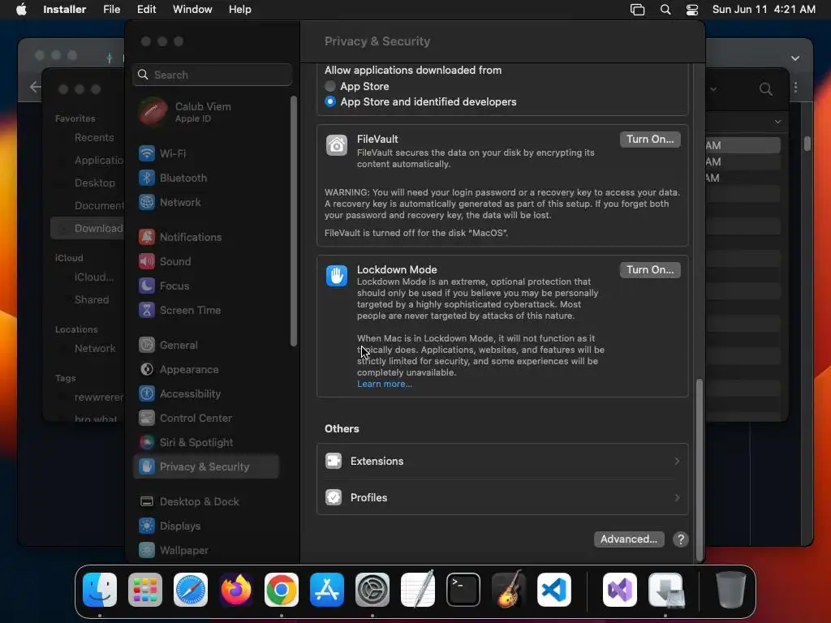Click back arrow in the rear window
This screenshot has width=831, height=623.
pyautogui.click(x=35, y=87)
